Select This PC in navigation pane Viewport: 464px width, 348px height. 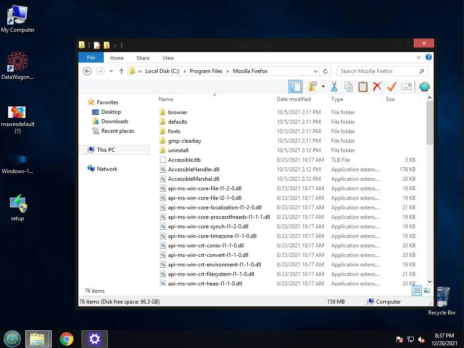tap(114, 150)
